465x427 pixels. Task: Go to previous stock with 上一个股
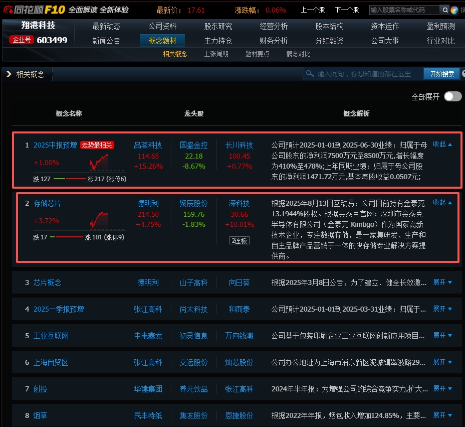coord(313,10)
